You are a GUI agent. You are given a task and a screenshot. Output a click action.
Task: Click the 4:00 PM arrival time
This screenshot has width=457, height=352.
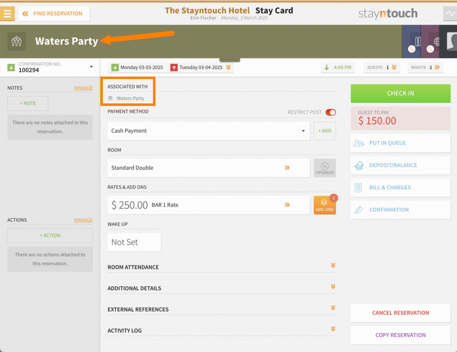[338, 67]
